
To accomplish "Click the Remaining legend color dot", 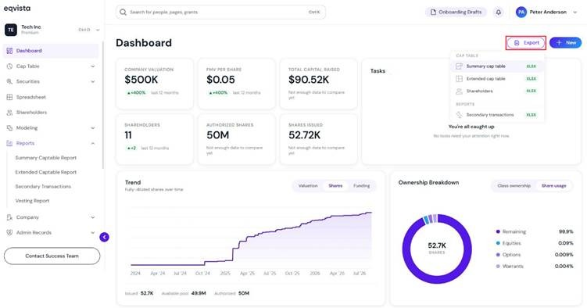I will pyautogui.click(x=498, y=231).
